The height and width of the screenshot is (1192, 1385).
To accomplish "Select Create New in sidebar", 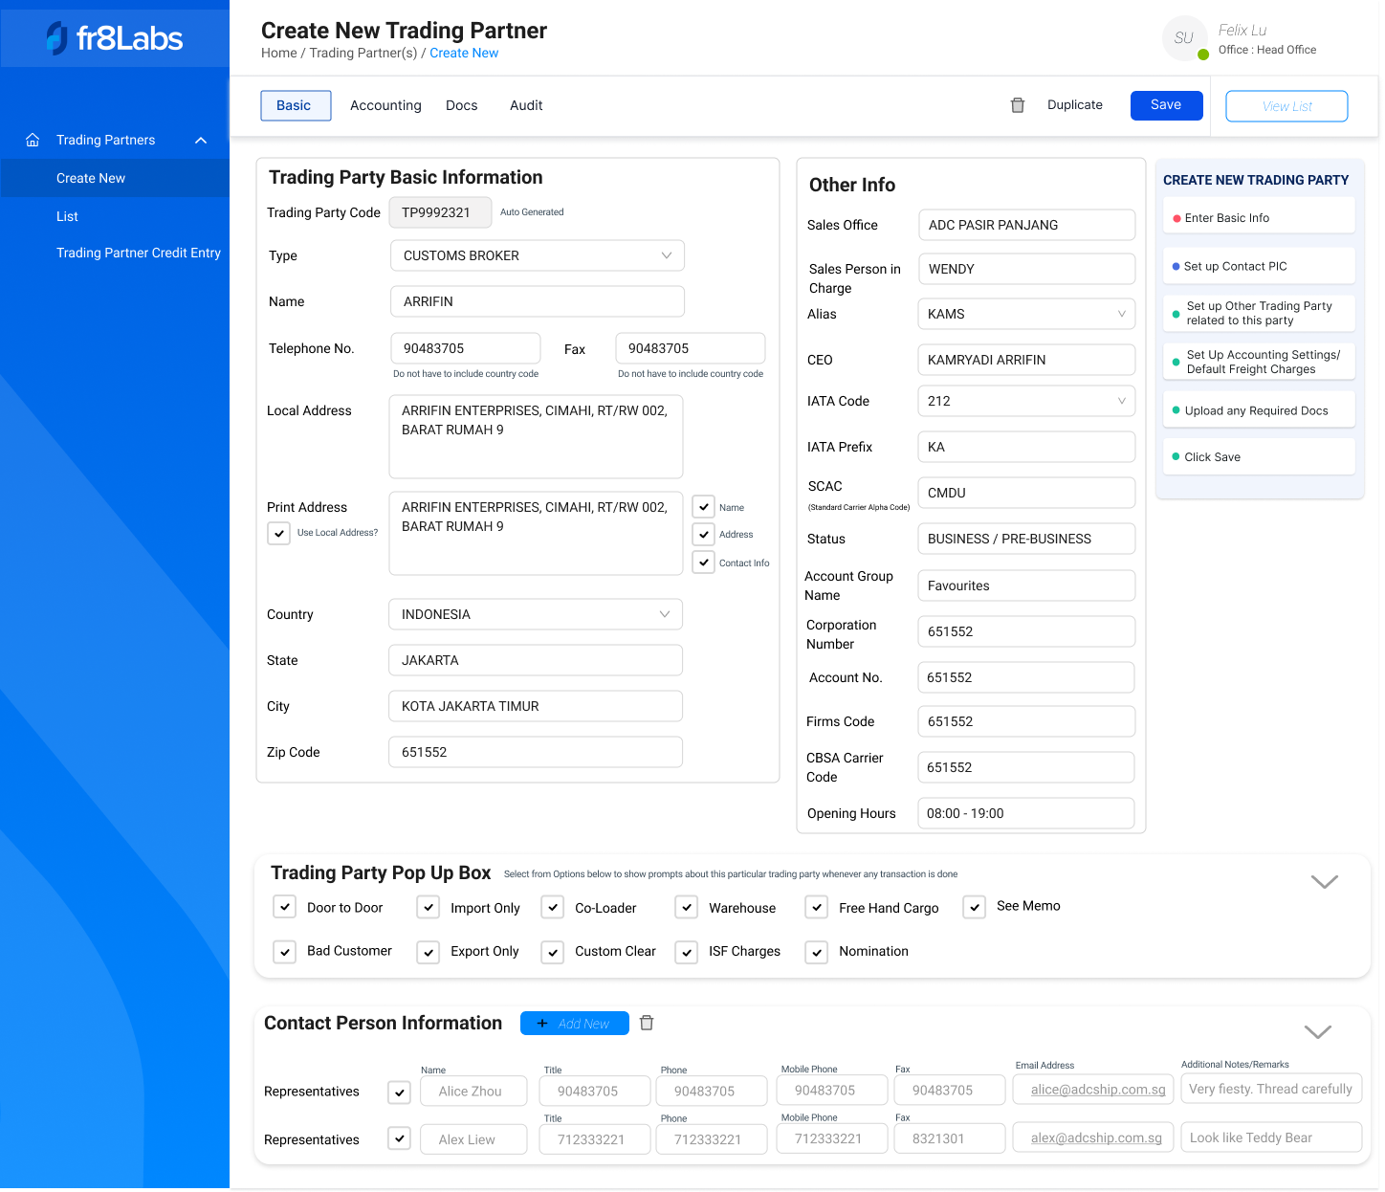I will point(115,178).
